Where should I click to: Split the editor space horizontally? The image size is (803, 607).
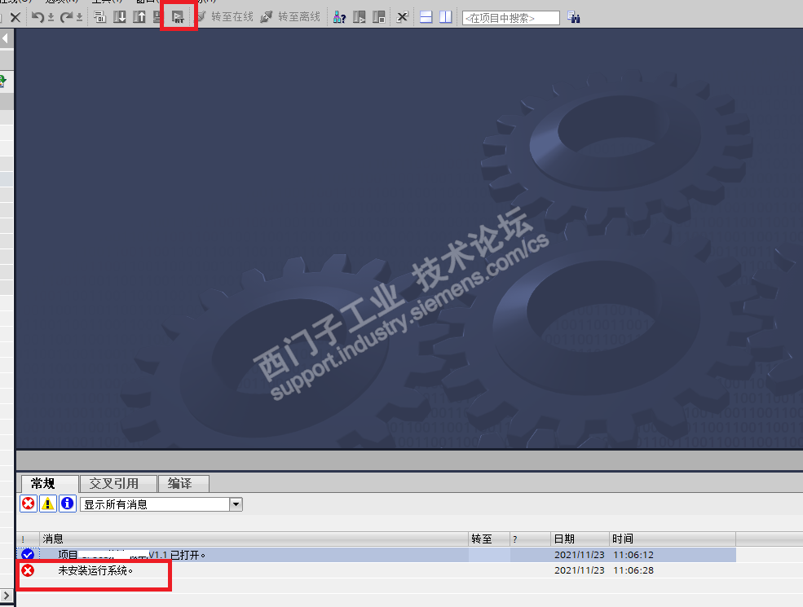pos(426,17)
